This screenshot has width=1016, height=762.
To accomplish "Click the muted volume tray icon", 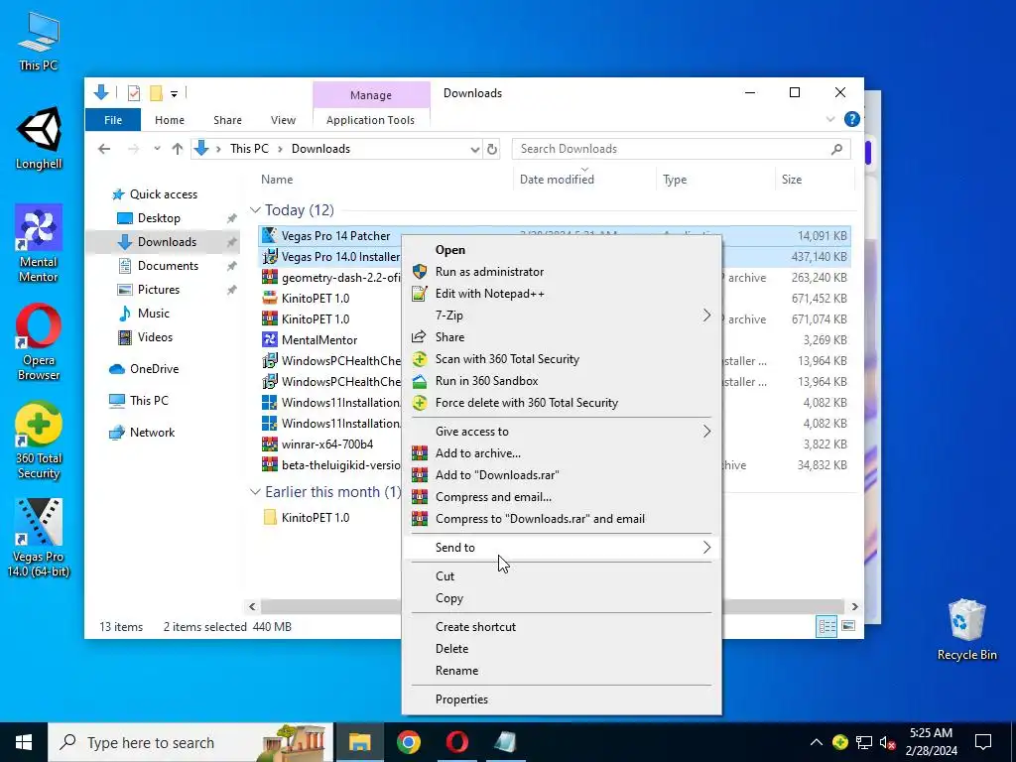I will (888, 742).
